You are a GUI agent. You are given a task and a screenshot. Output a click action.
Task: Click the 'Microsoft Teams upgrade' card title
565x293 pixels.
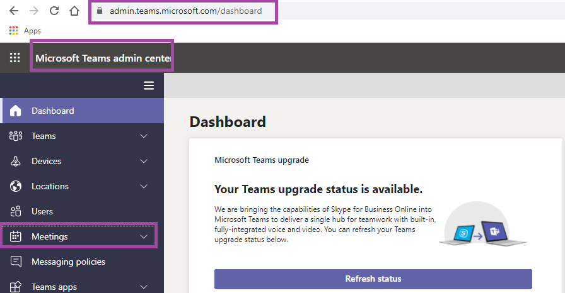pyautogui.click(x=262, y=160)
